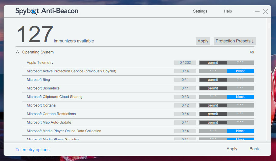This screenshot has height=161, width=276.
Task: Click permit for Microsoft Cortana Restrictions
Action: (213, 114)
